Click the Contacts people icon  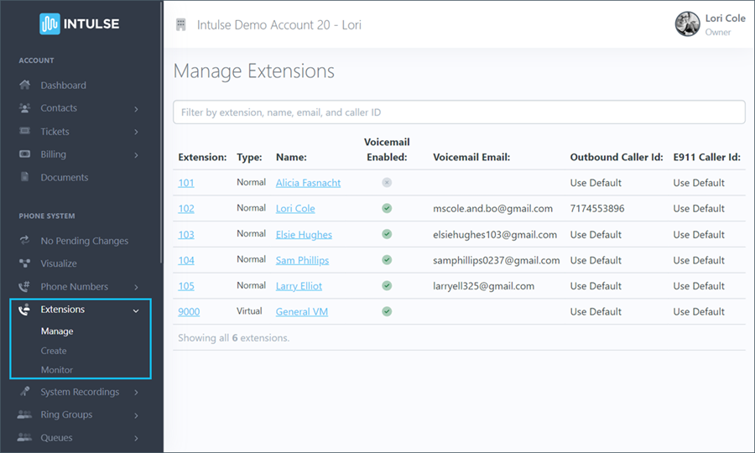(x=24, y=108)
